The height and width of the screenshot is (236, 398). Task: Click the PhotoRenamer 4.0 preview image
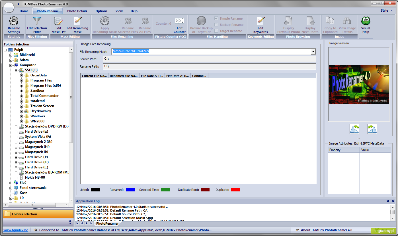359,84
